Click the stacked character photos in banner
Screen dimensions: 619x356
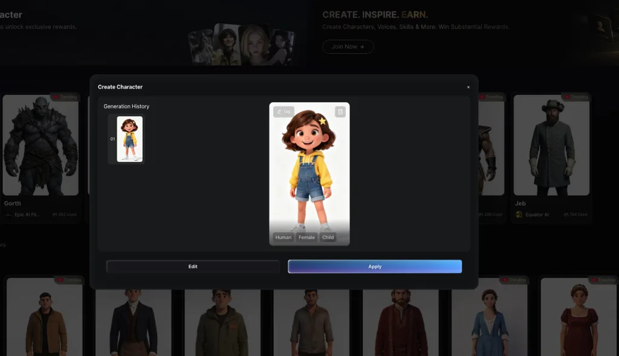241,44
